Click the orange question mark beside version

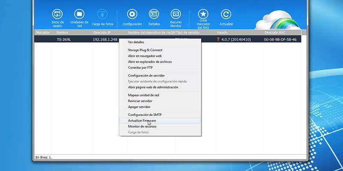[x=218, y=39]
